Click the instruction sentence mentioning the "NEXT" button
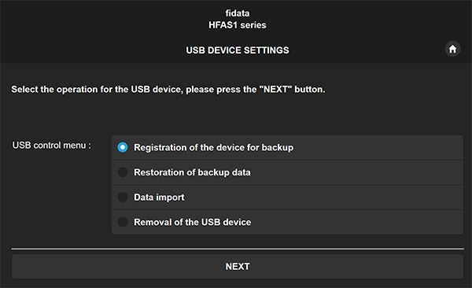 click(x=168, y=90)
